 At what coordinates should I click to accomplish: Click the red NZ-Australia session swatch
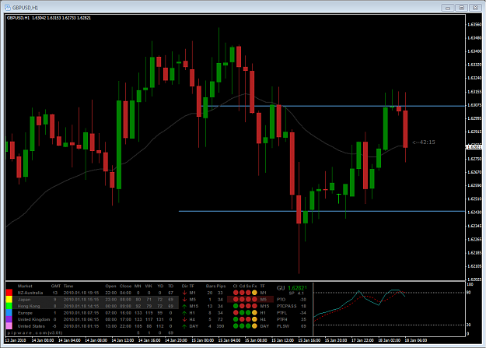click(9, 293)
